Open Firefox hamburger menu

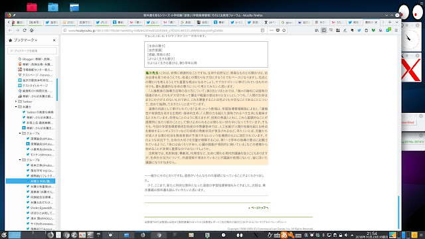click(396, 31)
